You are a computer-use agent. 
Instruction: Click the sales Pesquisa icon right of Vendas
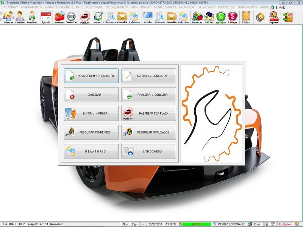[x=160, y=17]
